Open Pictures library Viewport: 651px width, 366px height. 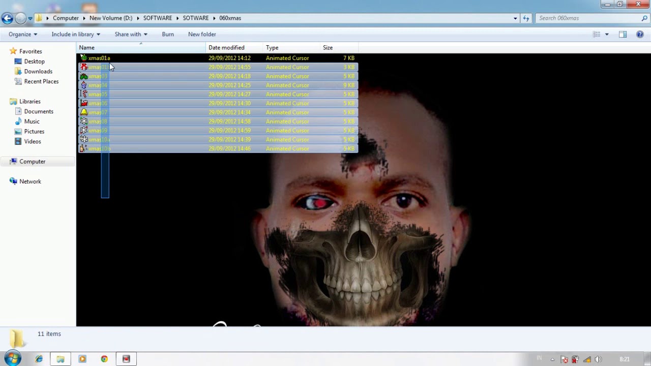click(34, 132)
